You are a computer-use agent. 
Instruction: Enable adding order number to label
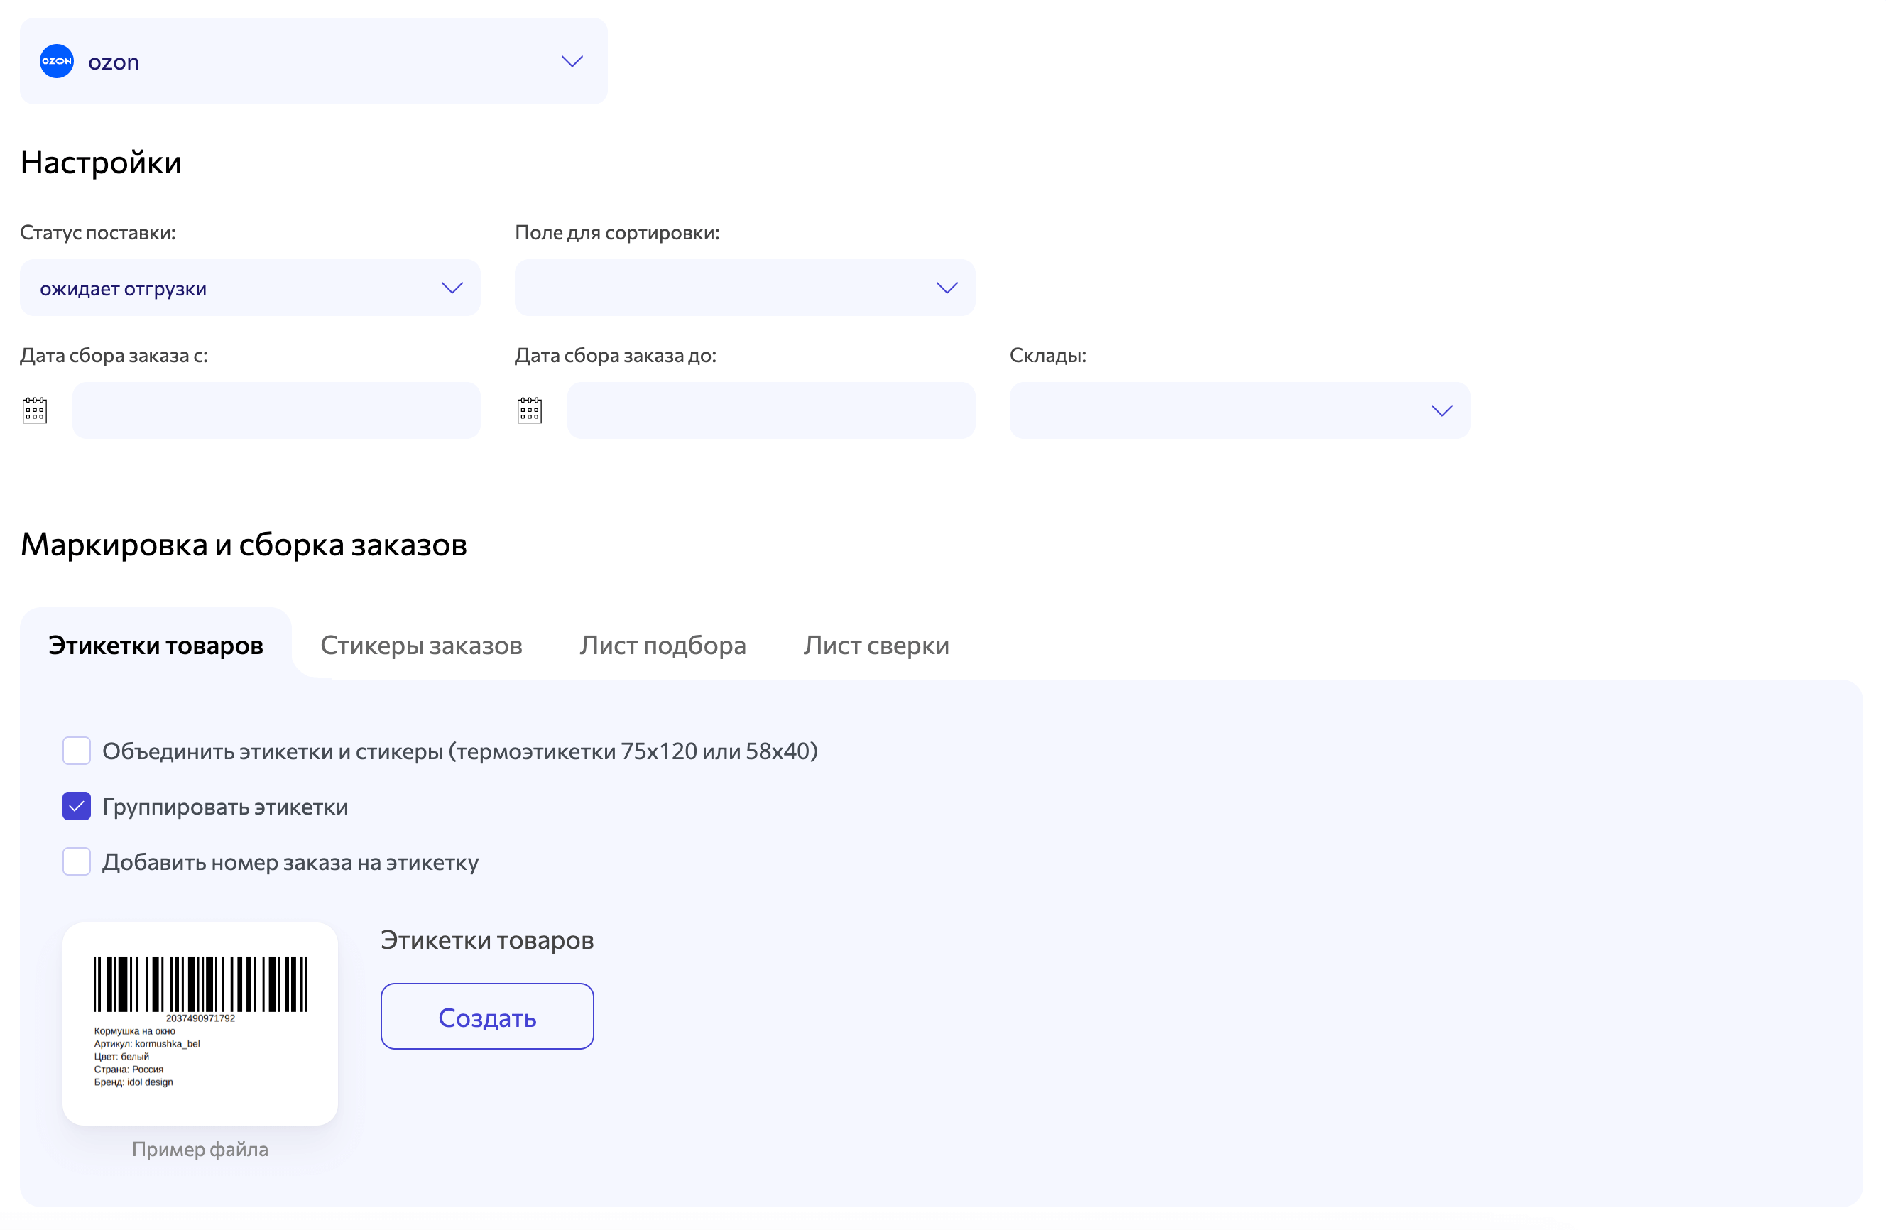point(77,861)
